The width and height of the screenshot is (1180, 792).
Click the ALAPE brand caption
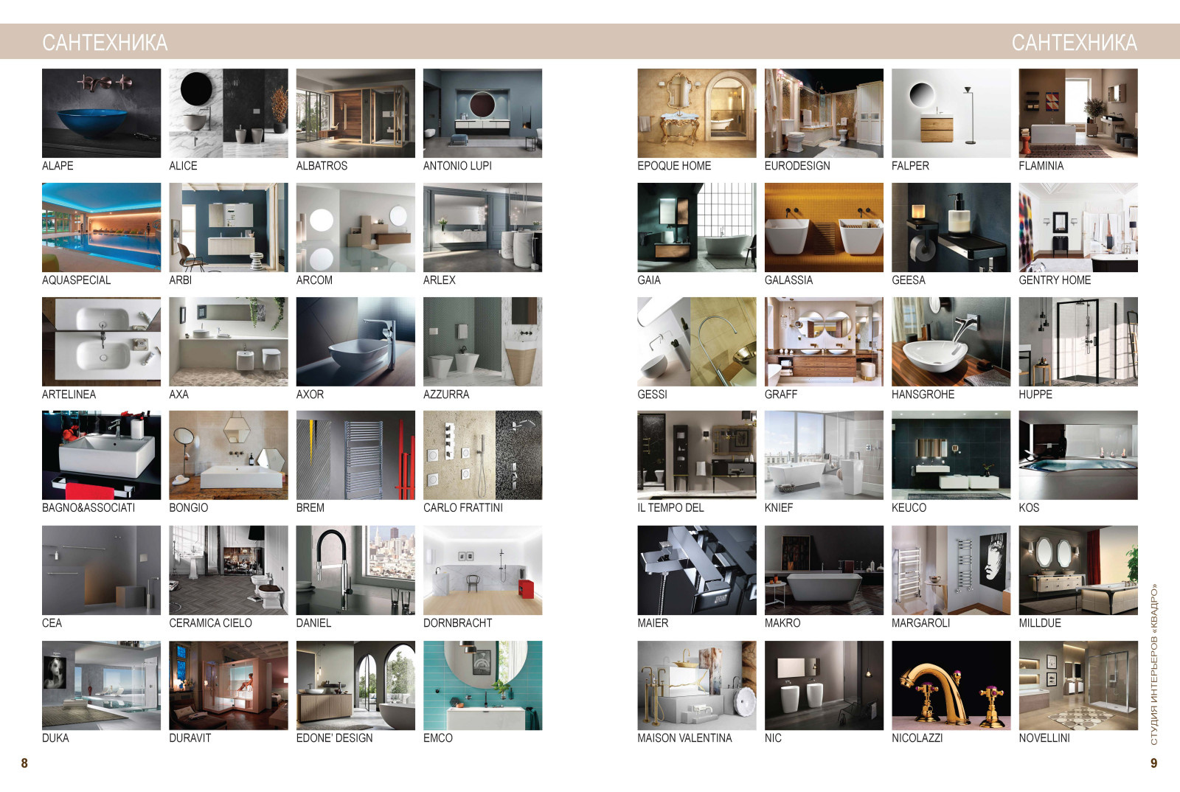58,166
